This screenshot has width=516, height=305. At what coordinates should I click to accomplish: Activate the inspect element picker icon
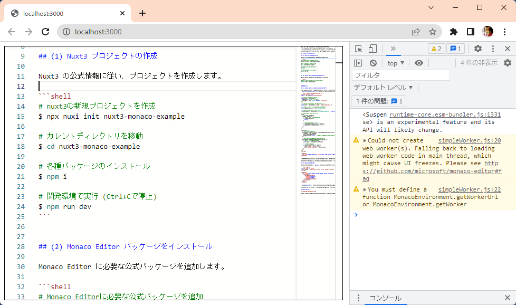click(x=359, y=49)
